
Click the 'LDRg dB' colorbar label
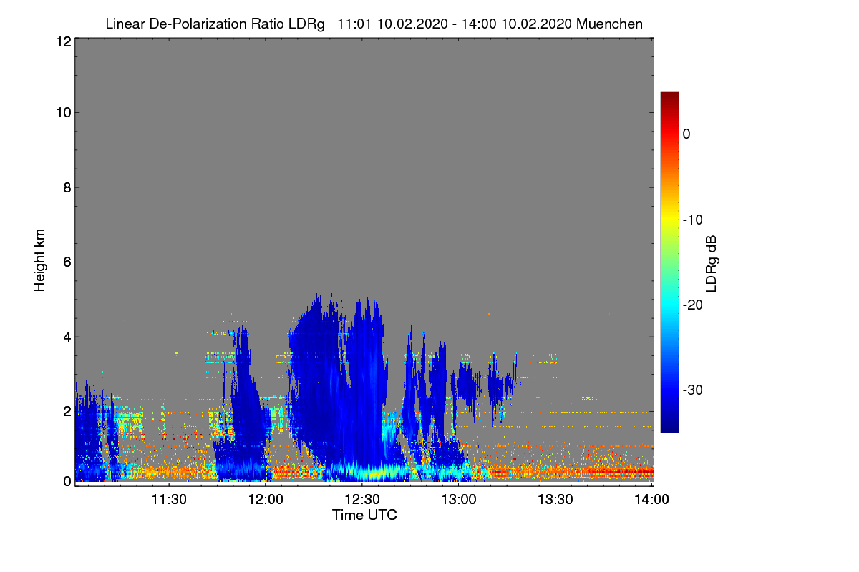(712, 264)
